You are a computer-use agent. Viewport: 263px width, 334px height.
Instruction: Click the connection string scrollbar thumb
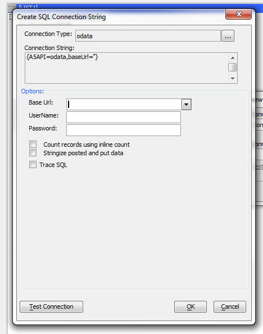[232, 67]
